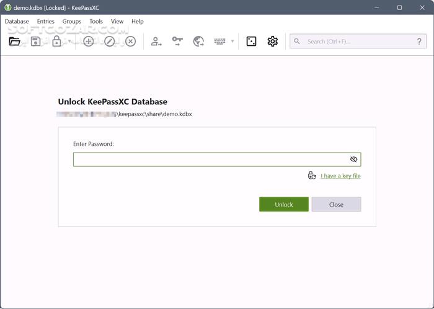
Task: Open the password generator dice icon
Action: click(x=251, y=42)
